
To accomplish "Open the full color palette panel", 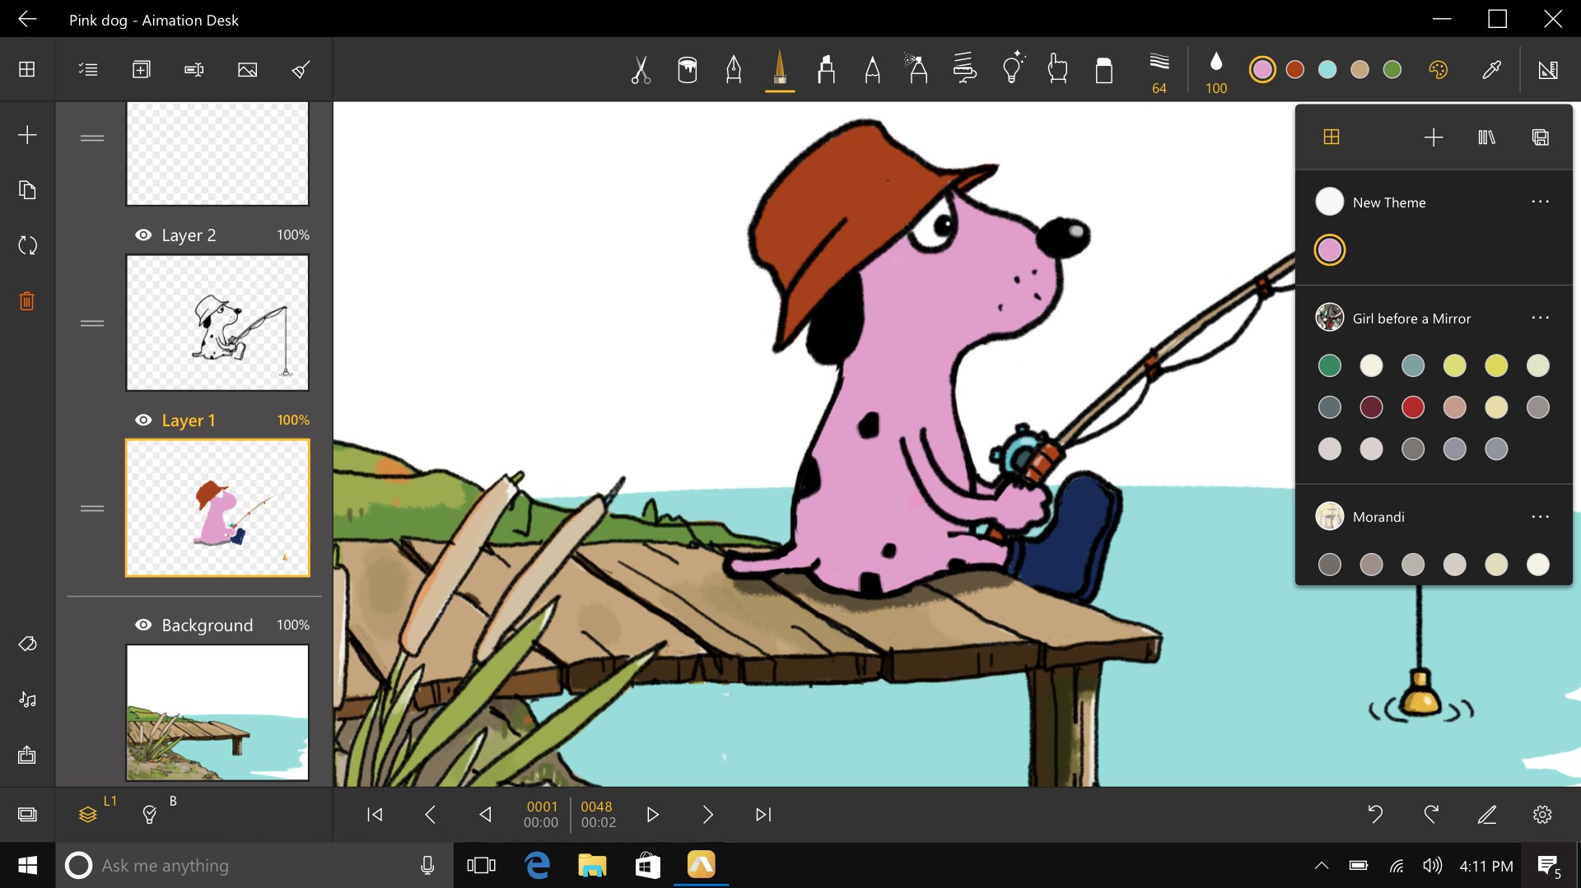I will click(x=1439, y=69).
